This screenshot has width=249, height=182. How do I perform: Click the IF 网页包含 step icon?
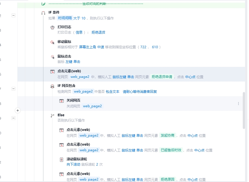[x=52, y=86]
